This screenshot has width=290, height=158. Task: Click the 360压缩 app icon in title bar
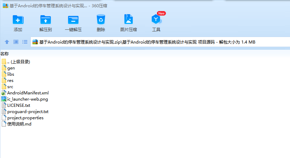point(6,6)
